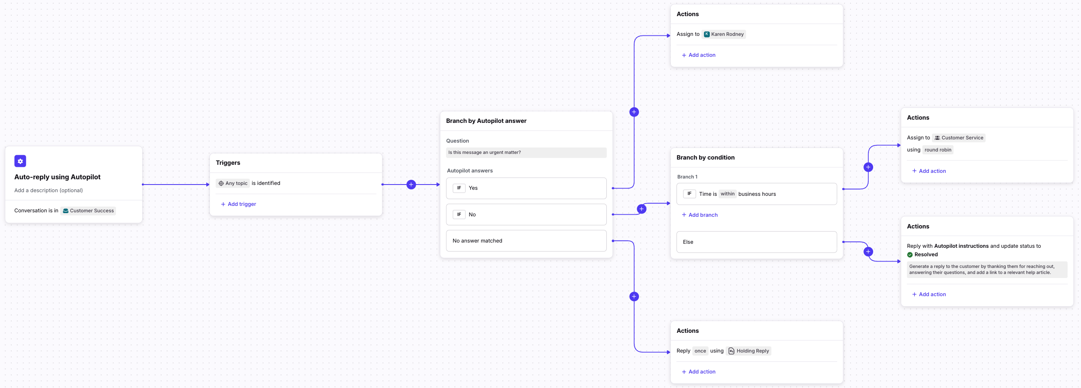Click plus node on the Else branch connector

point(868,252)
